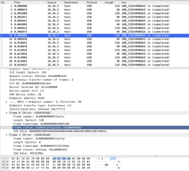Select packet 16 at time 0.010070

94,46
